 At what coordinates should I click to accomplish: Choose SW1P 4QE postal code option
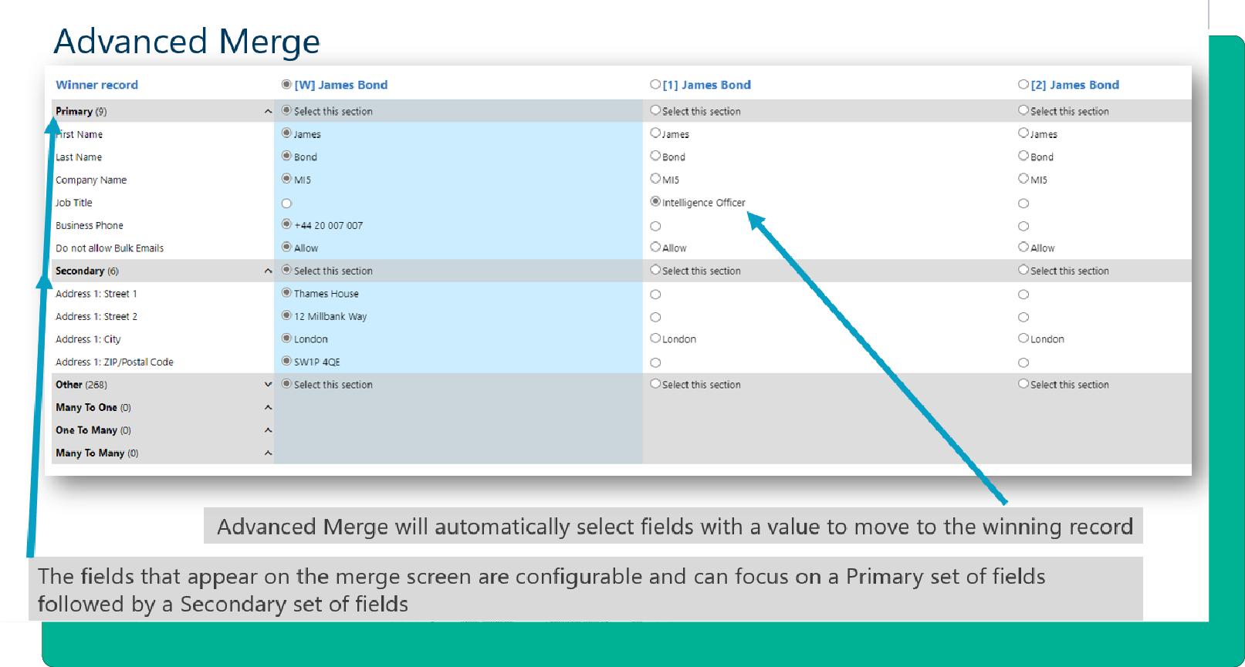click(x=287, y=361)
